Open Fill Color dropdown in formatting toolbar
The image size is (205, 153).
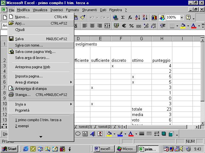188,26
